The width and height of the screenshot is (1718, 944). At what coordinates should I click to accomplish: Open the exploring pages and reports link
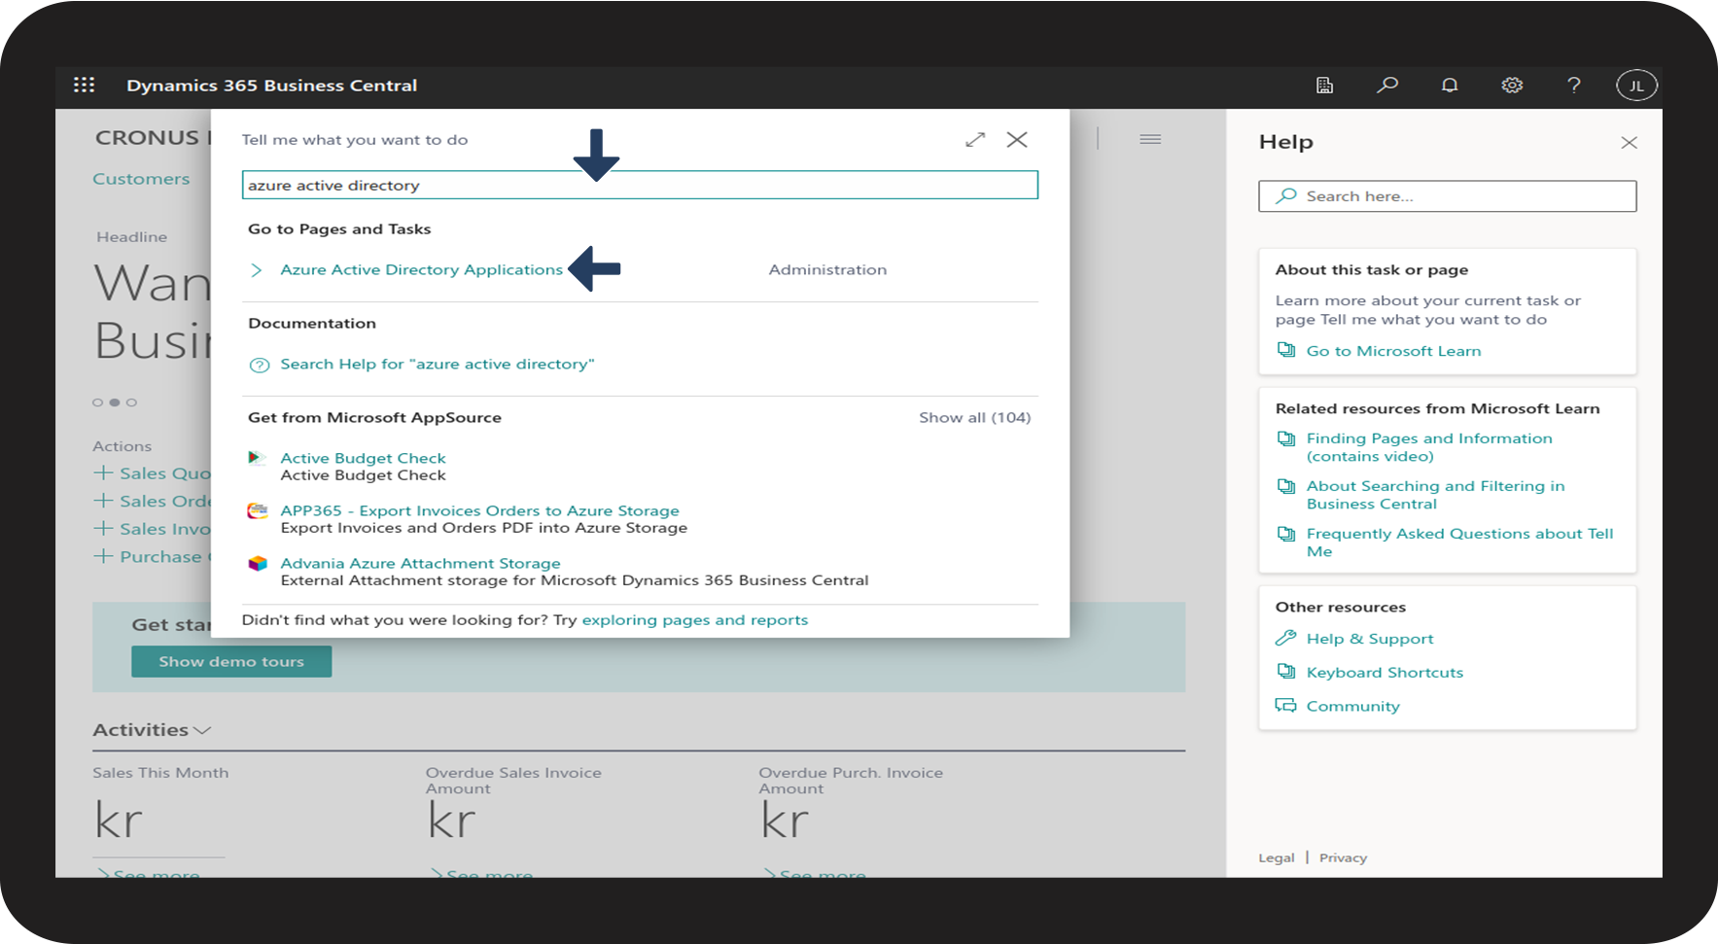pyautogui.click(x=694, y=620)
